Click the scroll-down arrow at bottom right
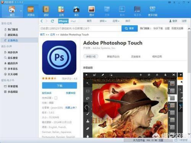Screen dimensions: 191x143 189,134
